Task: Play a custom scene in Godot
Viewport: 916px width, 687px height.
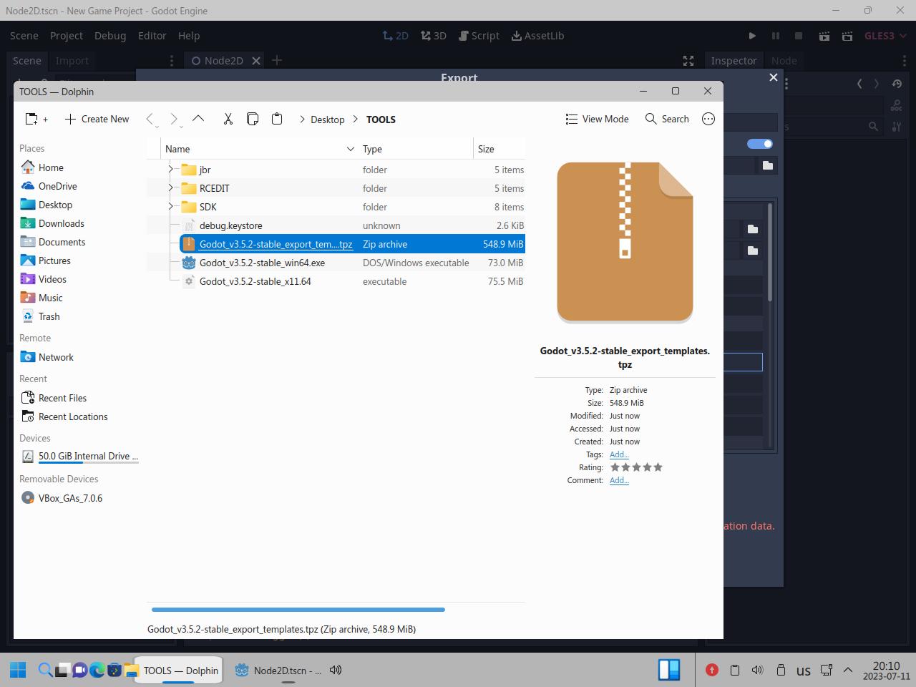Action: (847, 36)
